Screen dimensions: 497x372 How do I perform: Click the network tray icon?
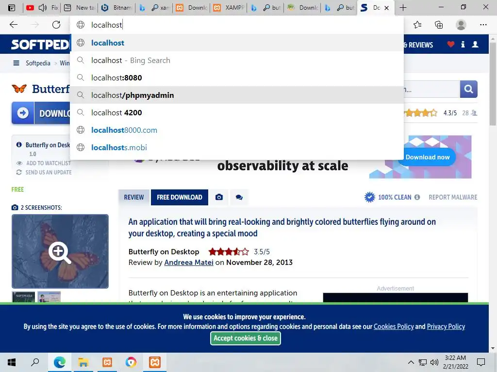coord(423,362)
